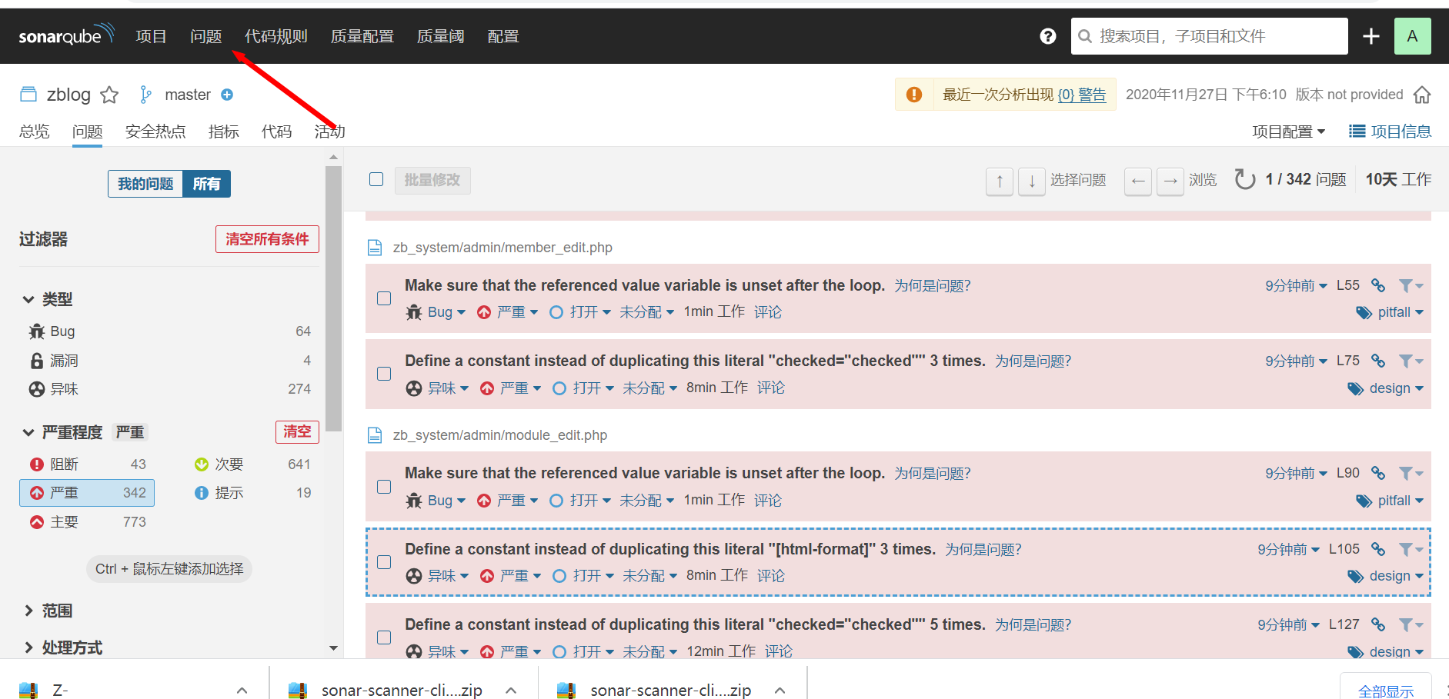Toggle the select-all issues checkbox
This screenshot has height=699, width=1449.
(376, 179)
